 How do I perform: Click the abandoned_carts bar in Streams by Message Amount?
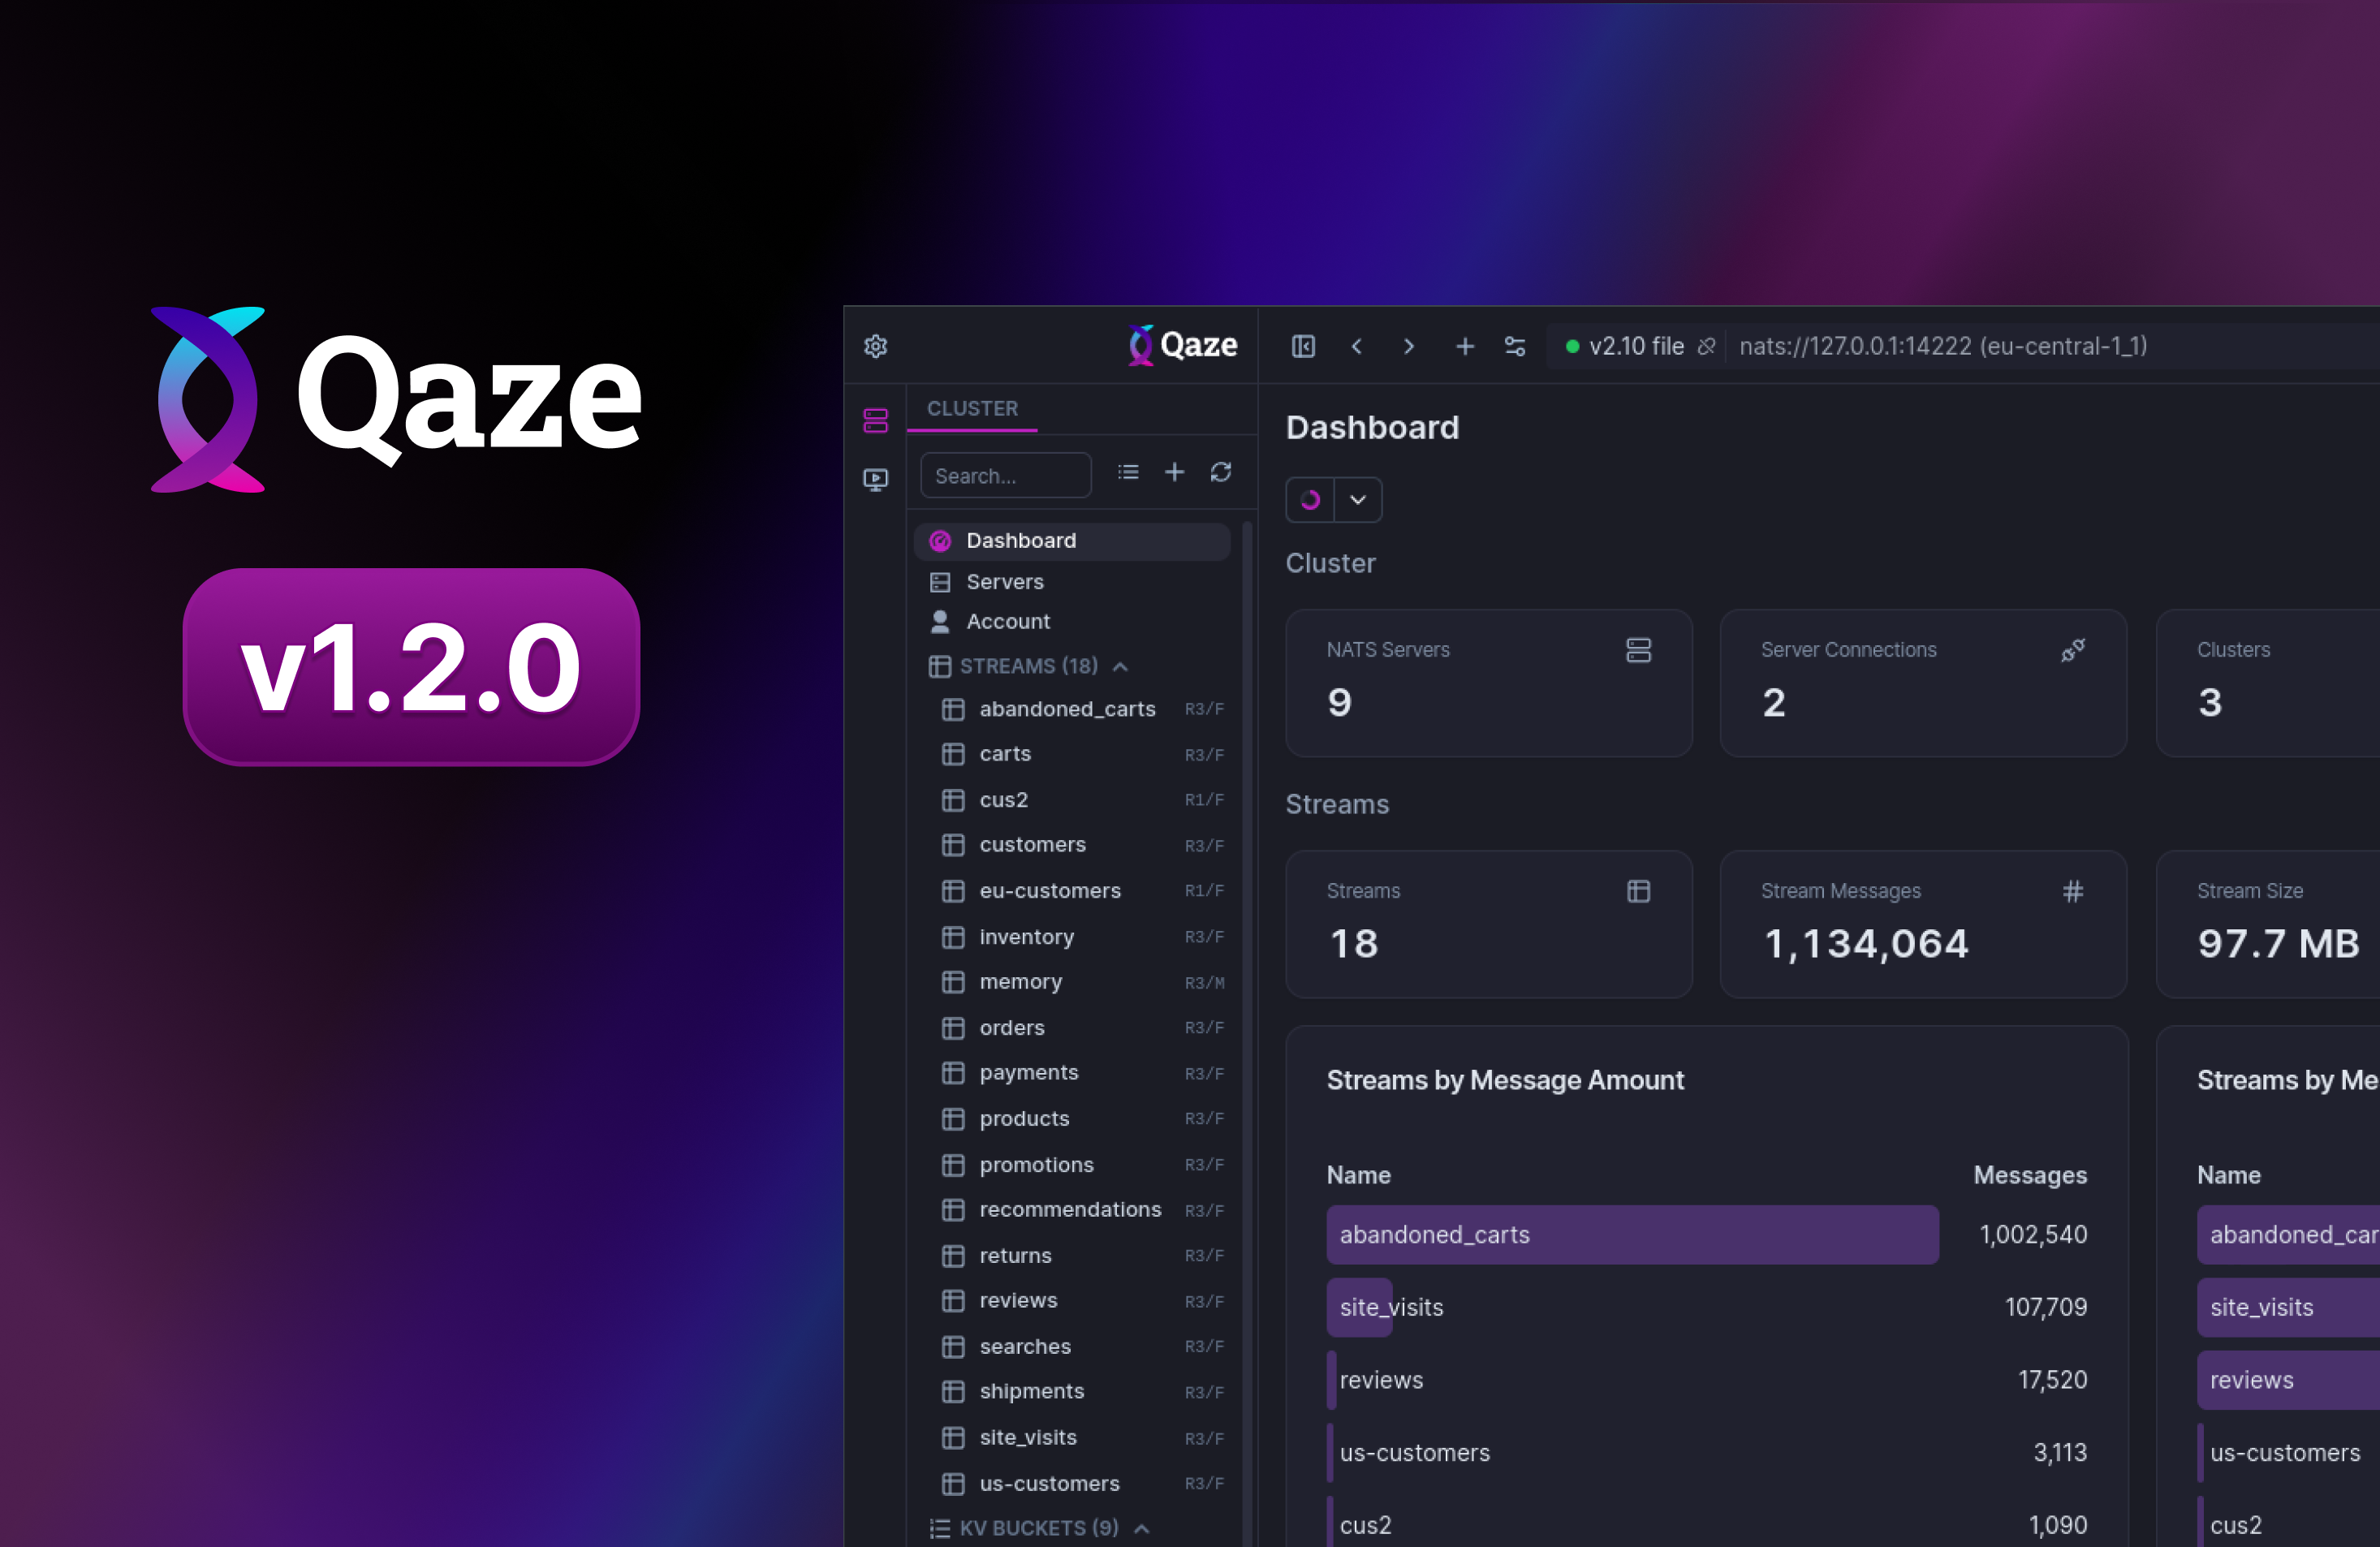click(x=1630, y=1234)
